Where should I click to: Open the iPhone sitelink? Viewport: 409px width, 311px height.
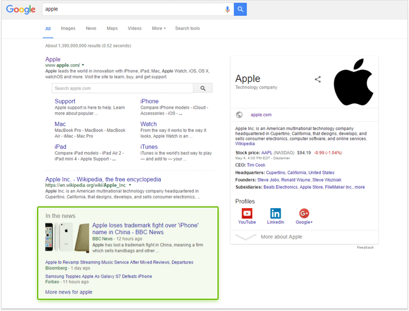click(x=150, y=101)
